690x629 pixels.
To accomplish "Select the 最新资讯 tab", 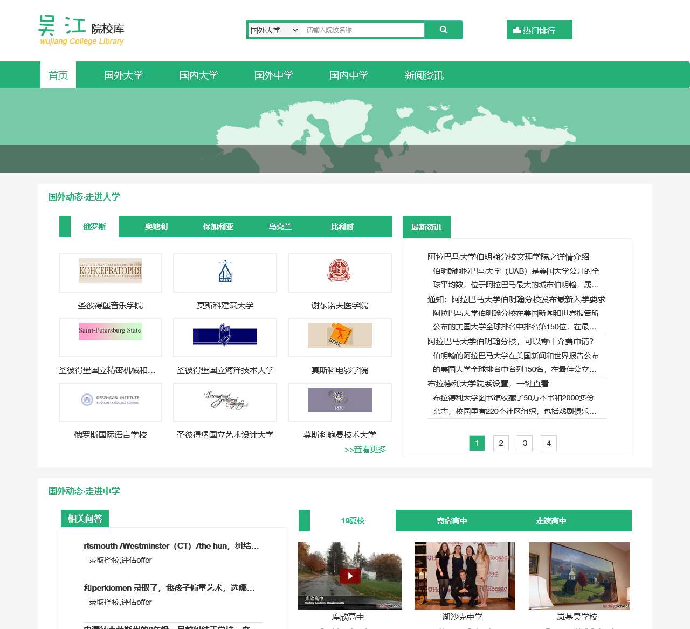I will click(x=426, y=227).
